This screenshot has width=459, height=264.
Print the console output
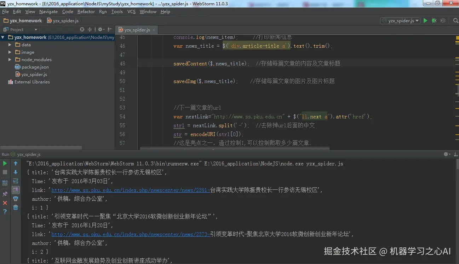[x=16, y=199]
